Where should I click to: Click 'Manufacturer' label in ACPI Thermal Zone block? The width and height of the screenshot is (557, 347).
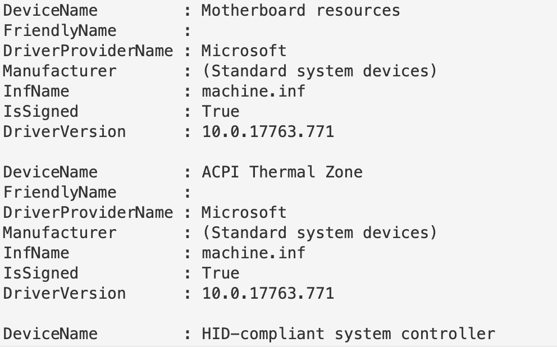[x=60, y=233]
